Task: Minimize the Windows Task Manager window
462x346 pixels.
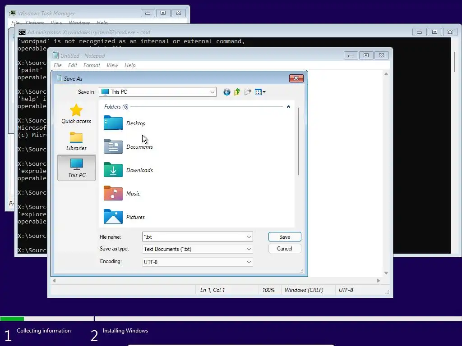Action: click(x=148, y=13)
